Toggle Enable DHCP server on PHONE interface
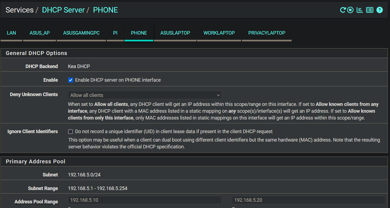Viewport: 390px width, 208px height. point(71,80)
